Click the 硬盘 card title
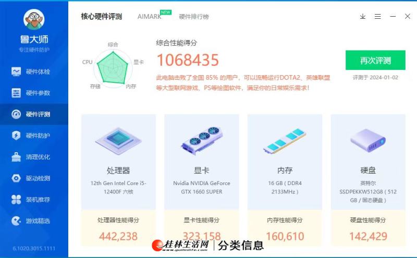Screen dimensions: 417x258 pyautogui.click(x=368, y=170)
